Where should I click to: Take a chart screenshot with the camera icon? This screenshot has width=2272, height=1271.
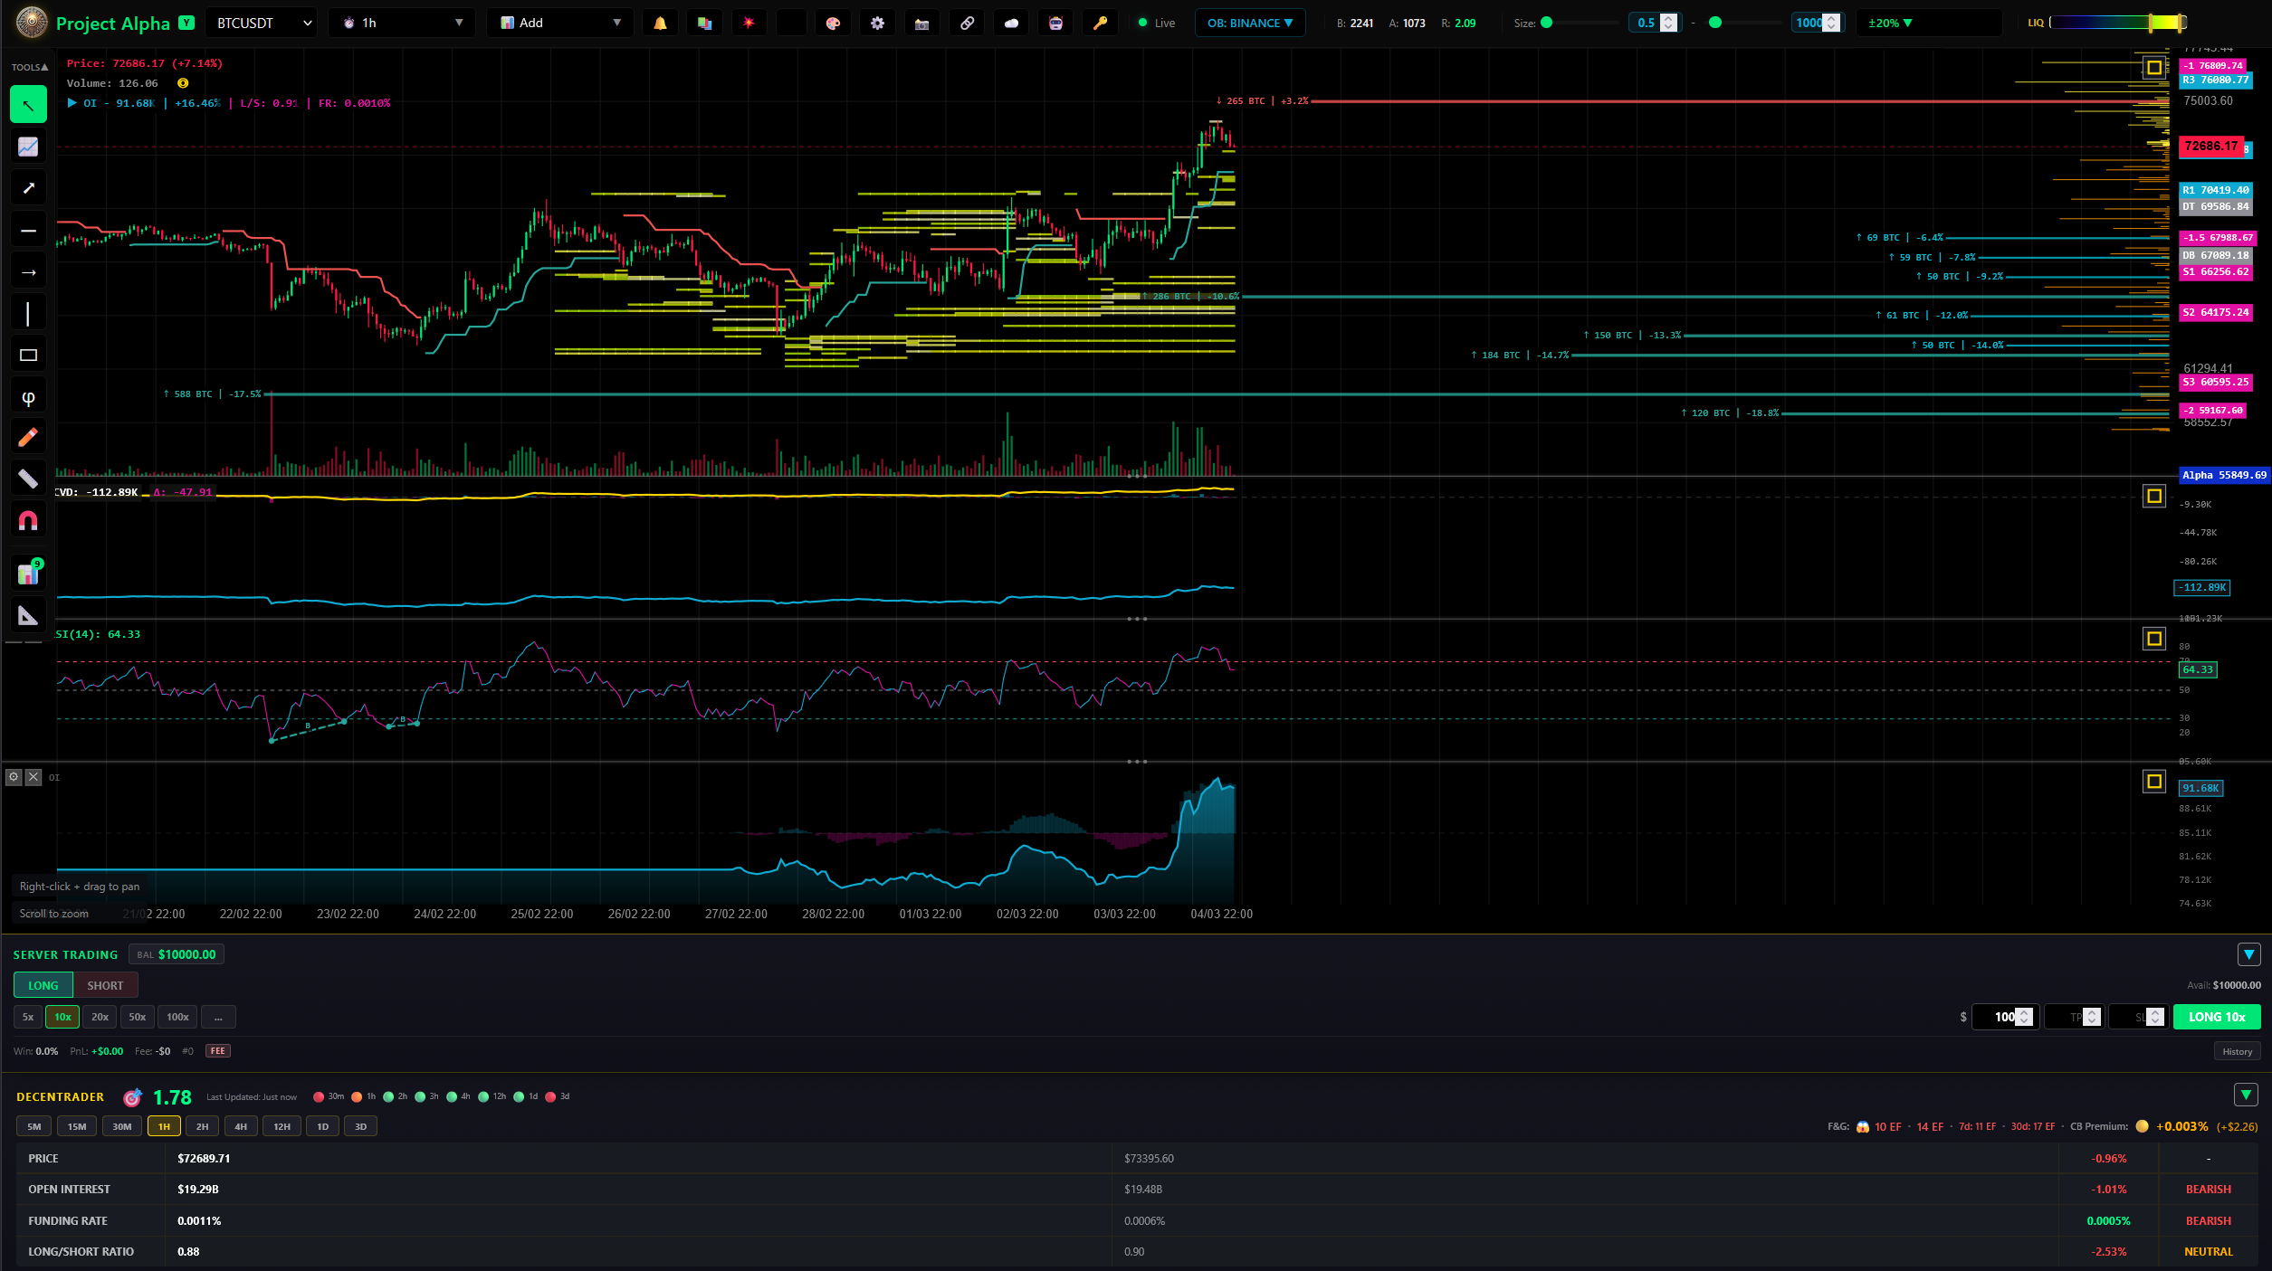pos(921,23)
